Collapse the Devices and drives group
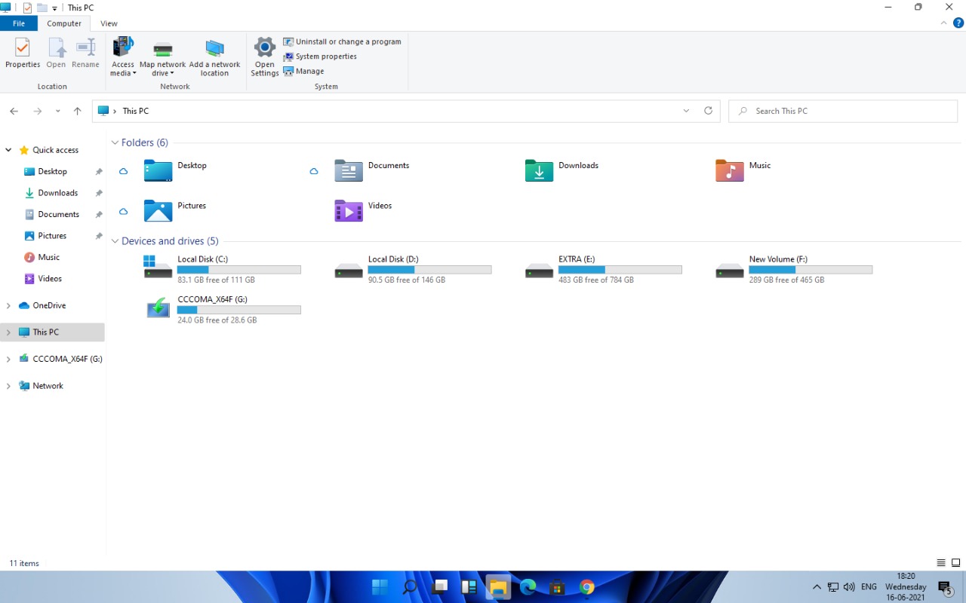This screenshot has height=603, width=966. tap(115, 241)
